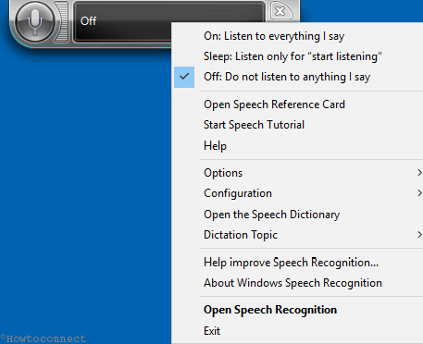Open Help in the context menu

tap(297, 145)
